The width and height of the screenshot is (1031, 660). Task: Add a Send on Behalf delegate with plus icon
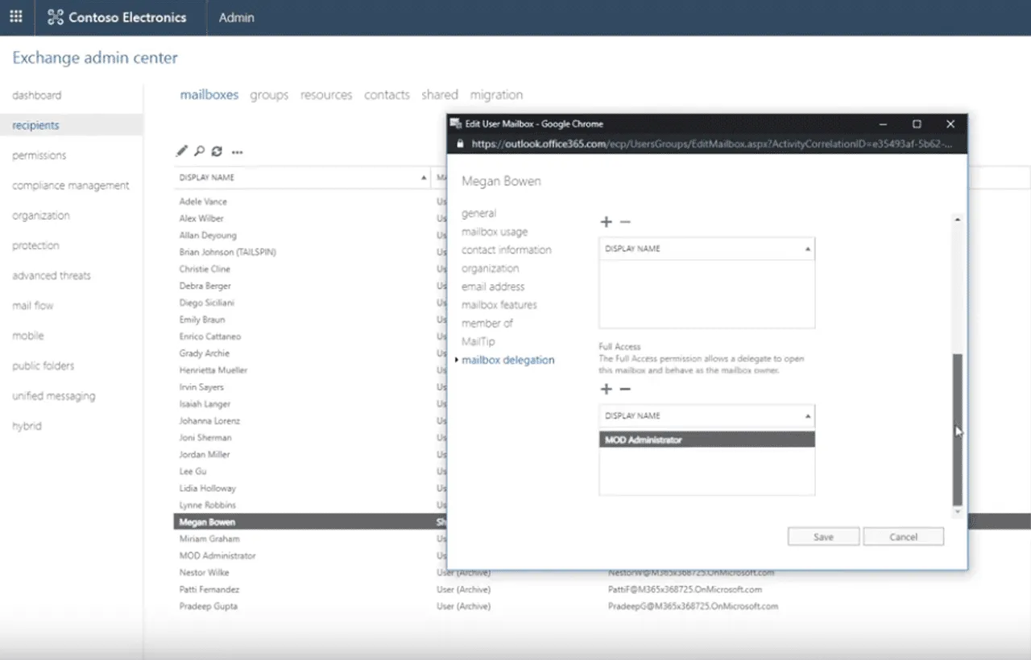point(607,221)
